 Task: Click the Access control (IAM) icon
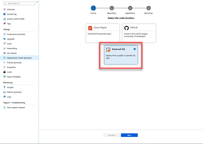pyautogui.click(x=4, y=19)
